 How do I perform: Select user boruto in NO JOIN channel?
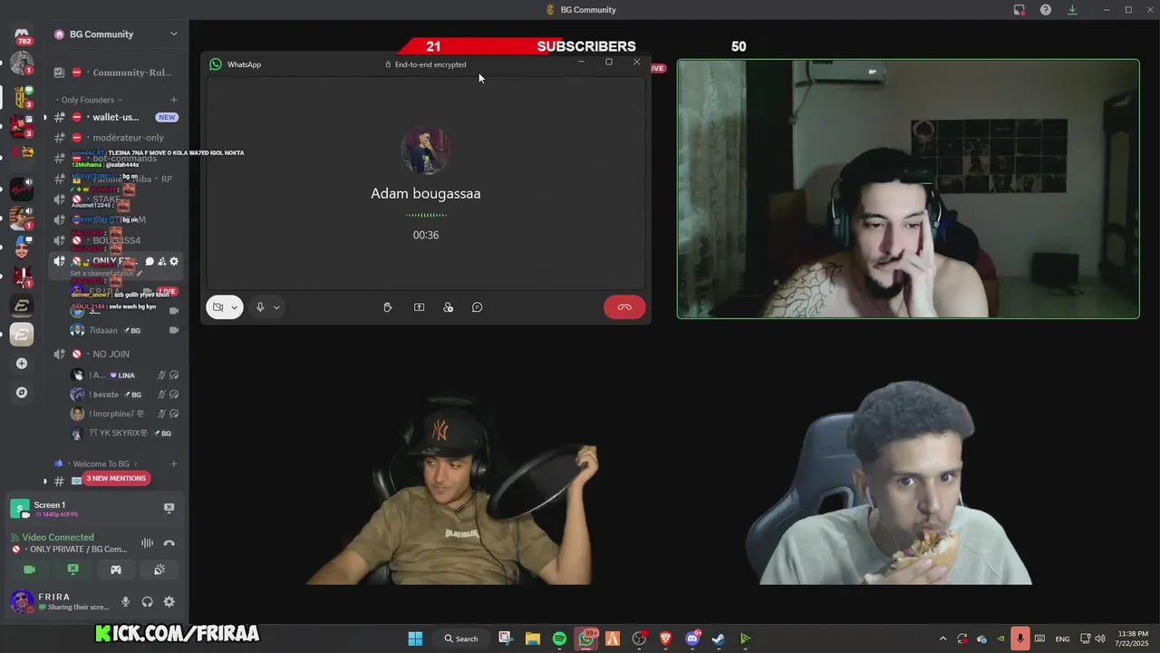tap(125, 395)
